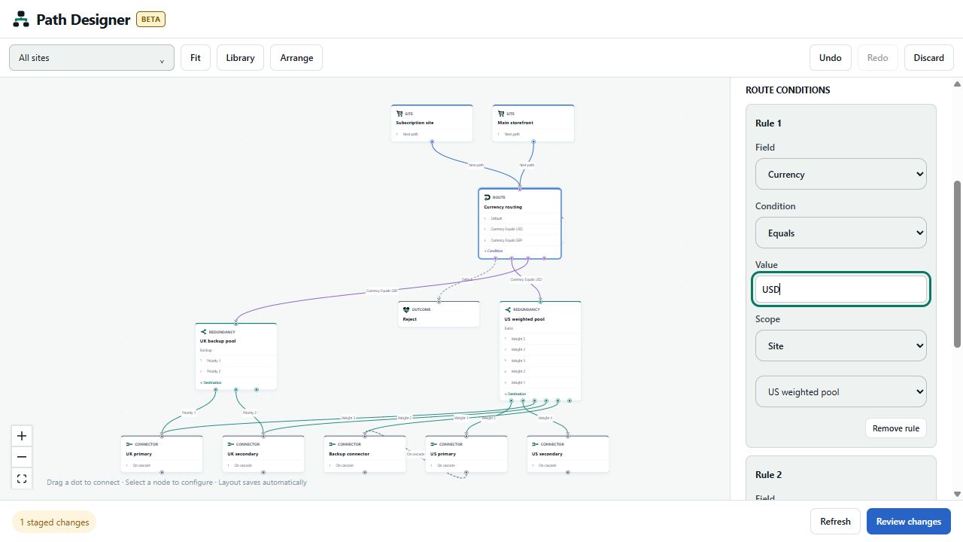This screenshot has width=963, height=542.
Task: Open the Library toolbar button
Action: click(240, 58)
